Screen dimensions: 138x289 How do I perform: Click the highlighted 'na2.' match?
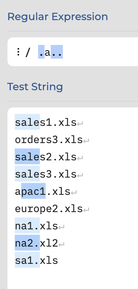tap(27, 243)
